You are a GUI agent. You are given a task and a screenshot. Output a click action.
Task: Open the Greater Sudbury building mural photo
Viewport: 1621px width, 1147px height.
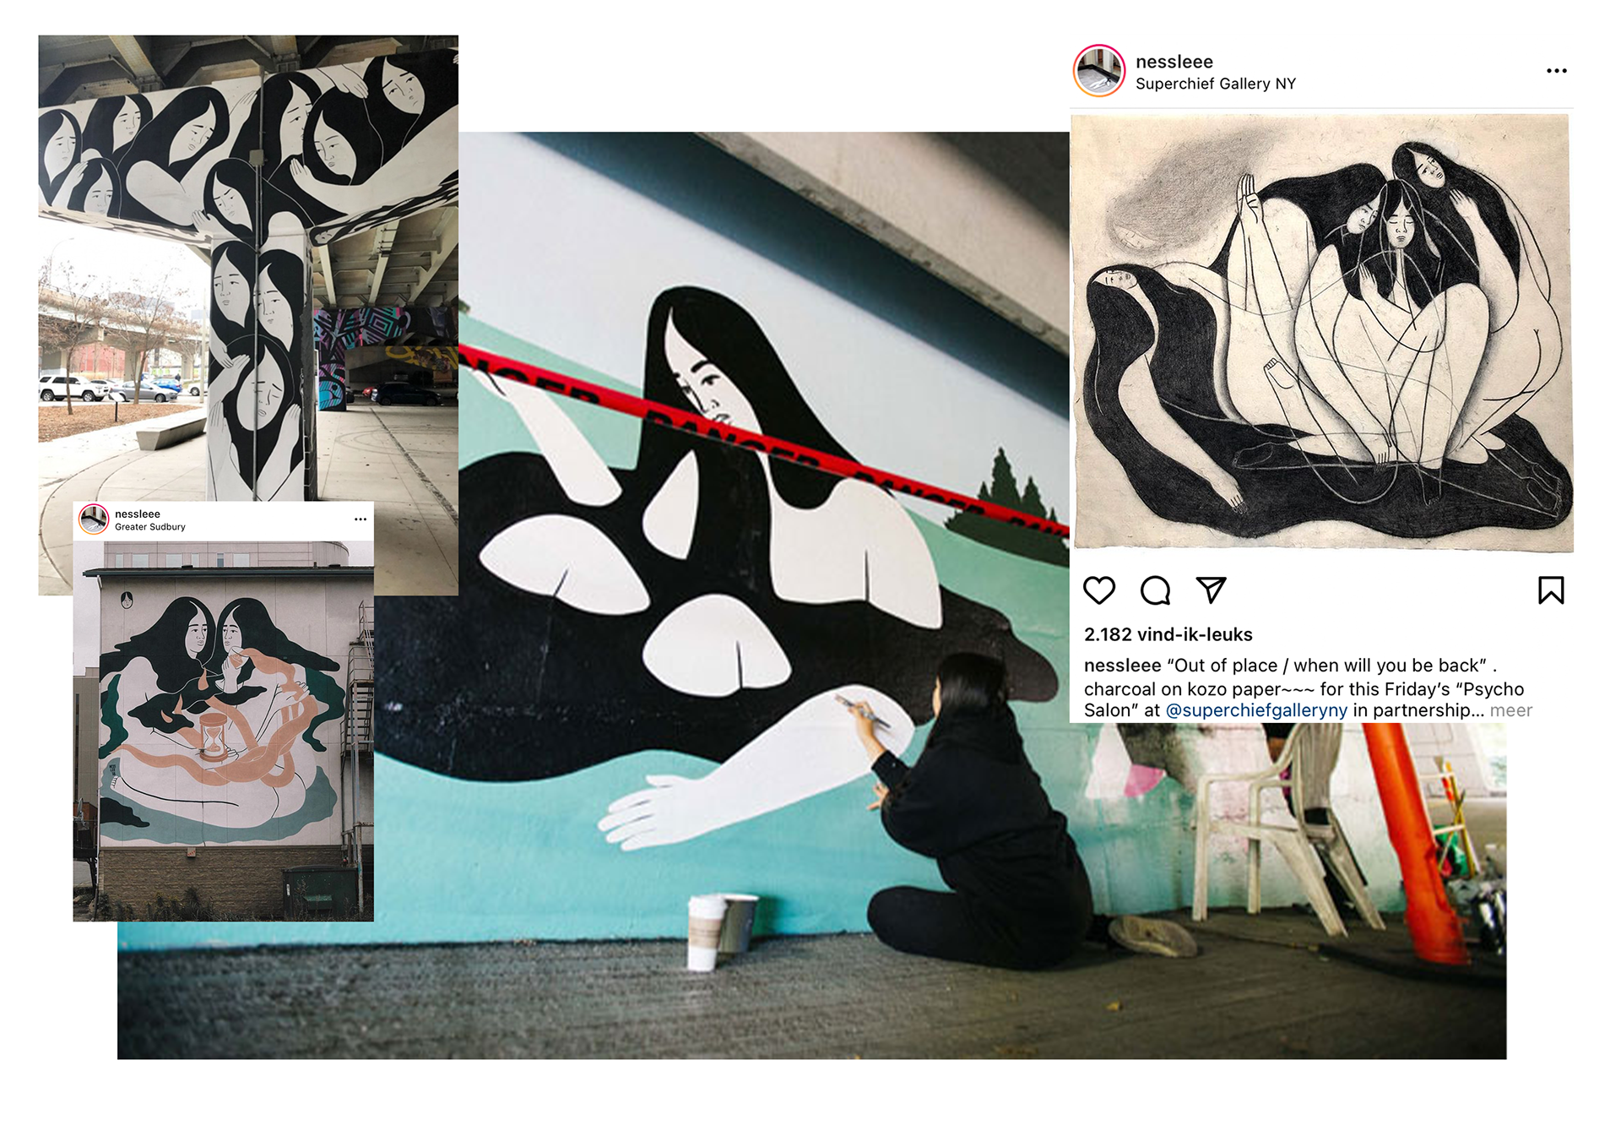tap(223, 731)
